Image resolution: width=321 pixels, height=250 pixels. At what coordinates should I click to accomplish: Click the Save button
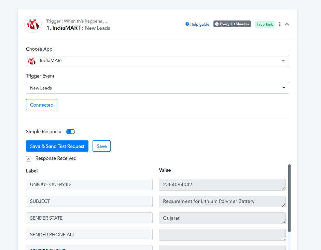101,146
